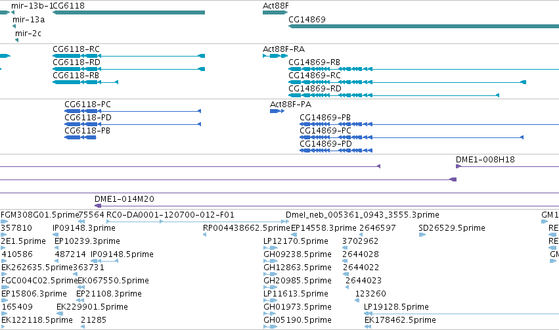Screen dimensions: 559x330
Task: Click the EK229901.5prime feature
Action: point(60,314)
